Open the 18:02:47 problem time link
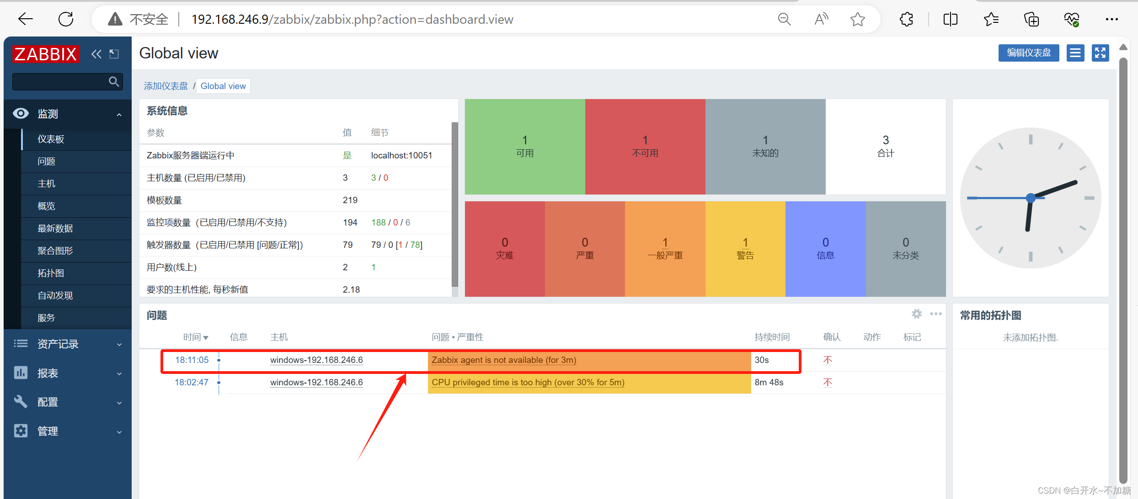Screen dimensions: 1138x499 tap(192, 382)
